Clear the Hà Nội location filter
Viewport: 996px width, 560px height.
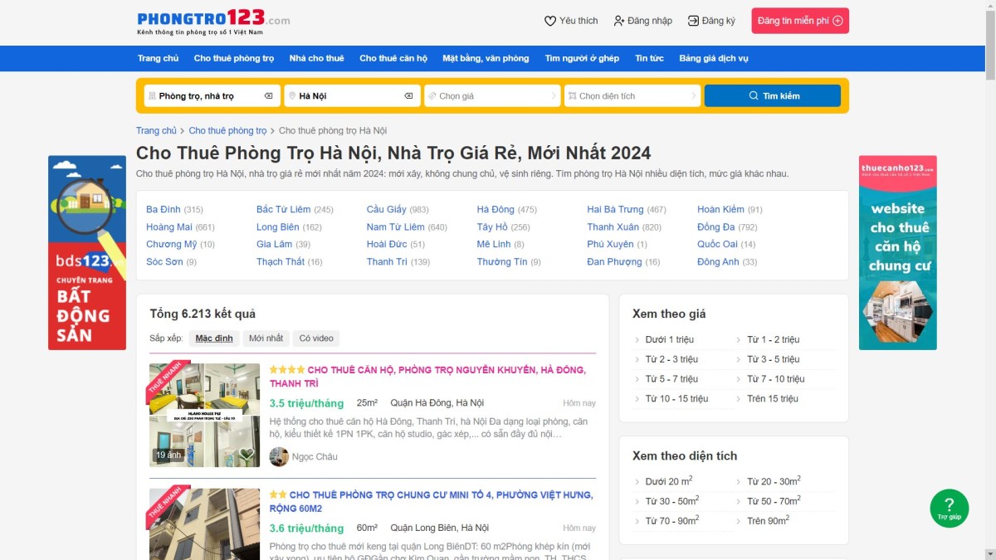click(408, 96)
